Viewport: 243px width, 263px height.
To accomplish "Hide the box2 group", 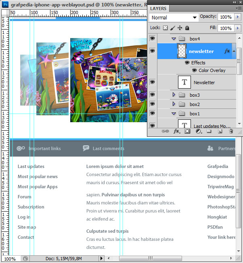I will [152, 104].
